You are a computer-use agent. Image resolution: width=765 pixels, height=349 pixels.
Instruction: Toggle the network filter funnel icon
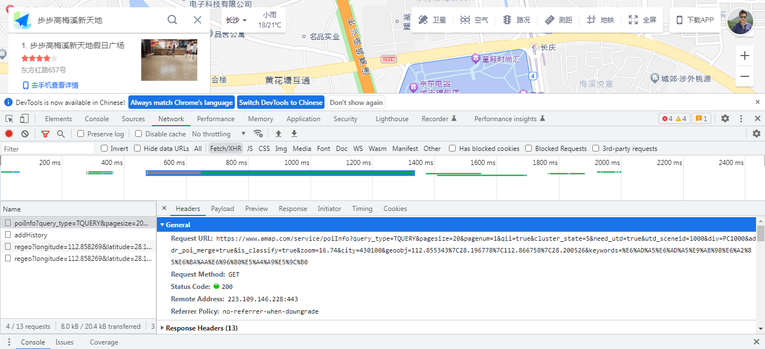pos(45,134)
